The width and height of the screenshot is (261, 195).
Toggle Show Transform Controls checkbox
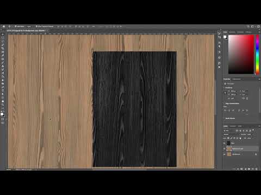pyautogui.click(x=36, y=27)
